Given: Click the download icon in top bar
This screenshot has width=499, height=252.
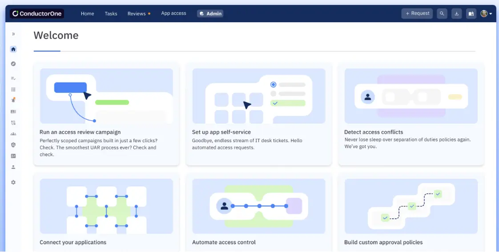Looking at the screenshot, I should click(456, 14).
